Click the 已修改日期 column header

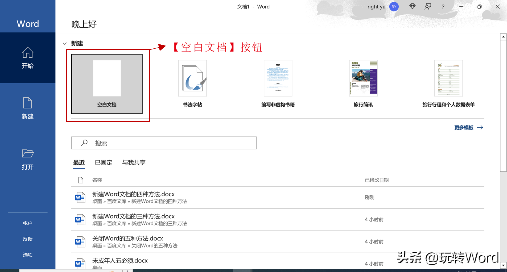(x=377, y=180)
